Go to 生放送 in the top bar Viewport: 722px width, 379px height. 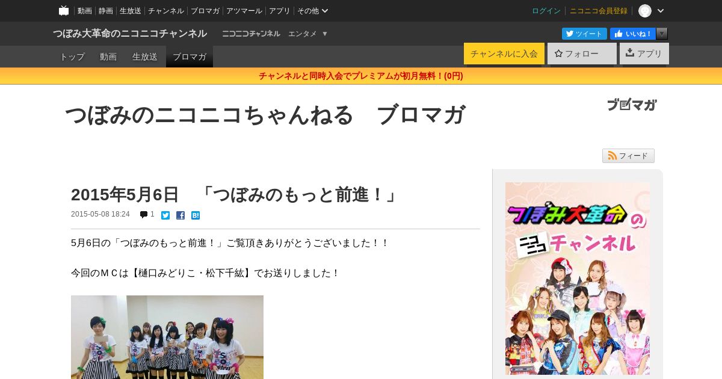pos(131,11)
